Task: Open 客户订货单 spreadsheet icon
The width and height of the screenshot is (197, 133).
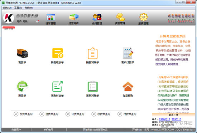Action: (128, 53)
